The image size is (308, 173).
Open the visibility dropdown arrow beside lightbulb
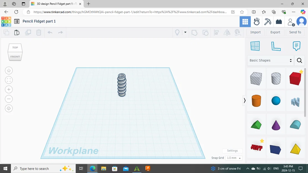pos(185,32)
